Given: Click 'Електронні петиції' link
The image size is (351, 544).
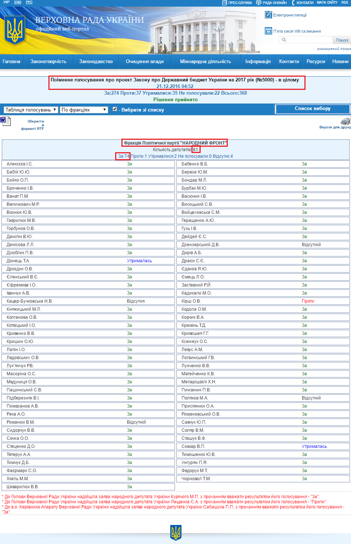Looking at the screenshot, I should pos(290,15).
